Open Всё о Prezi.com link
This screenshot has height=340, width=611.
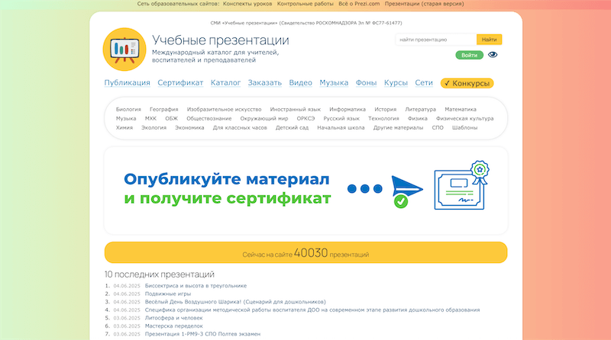pos(359,4)
